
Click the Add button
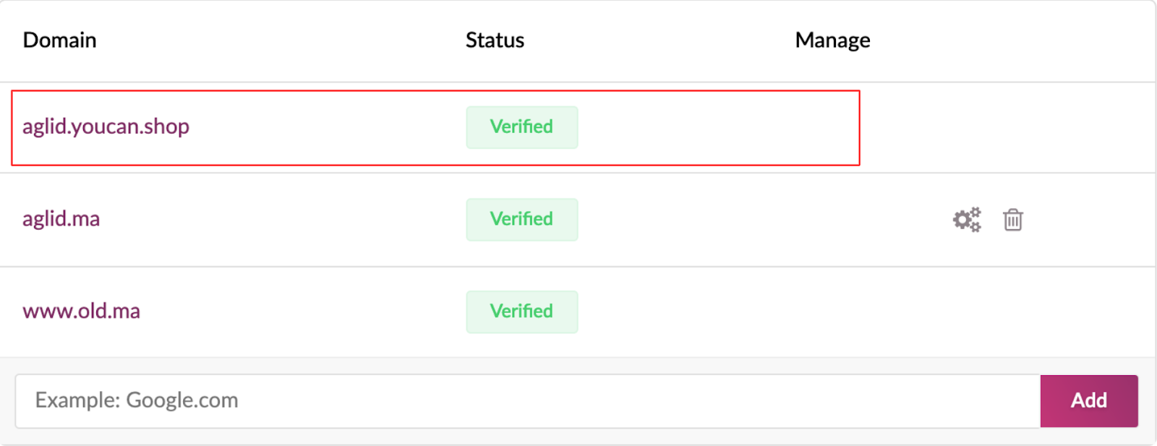[1089, 400]
